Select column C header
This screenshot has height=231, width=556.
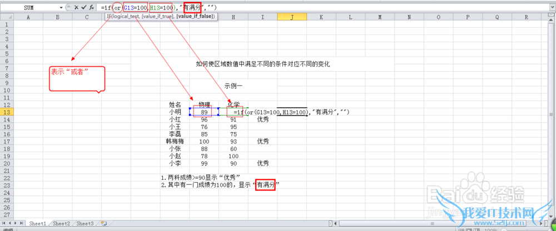pos(87,17)
